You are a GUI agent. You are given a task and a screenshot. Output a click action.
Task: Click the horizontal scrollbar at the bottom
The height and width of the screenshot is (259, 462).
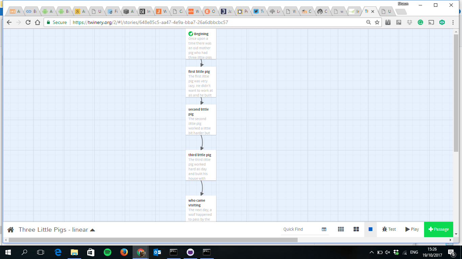(x=153, y=240)
